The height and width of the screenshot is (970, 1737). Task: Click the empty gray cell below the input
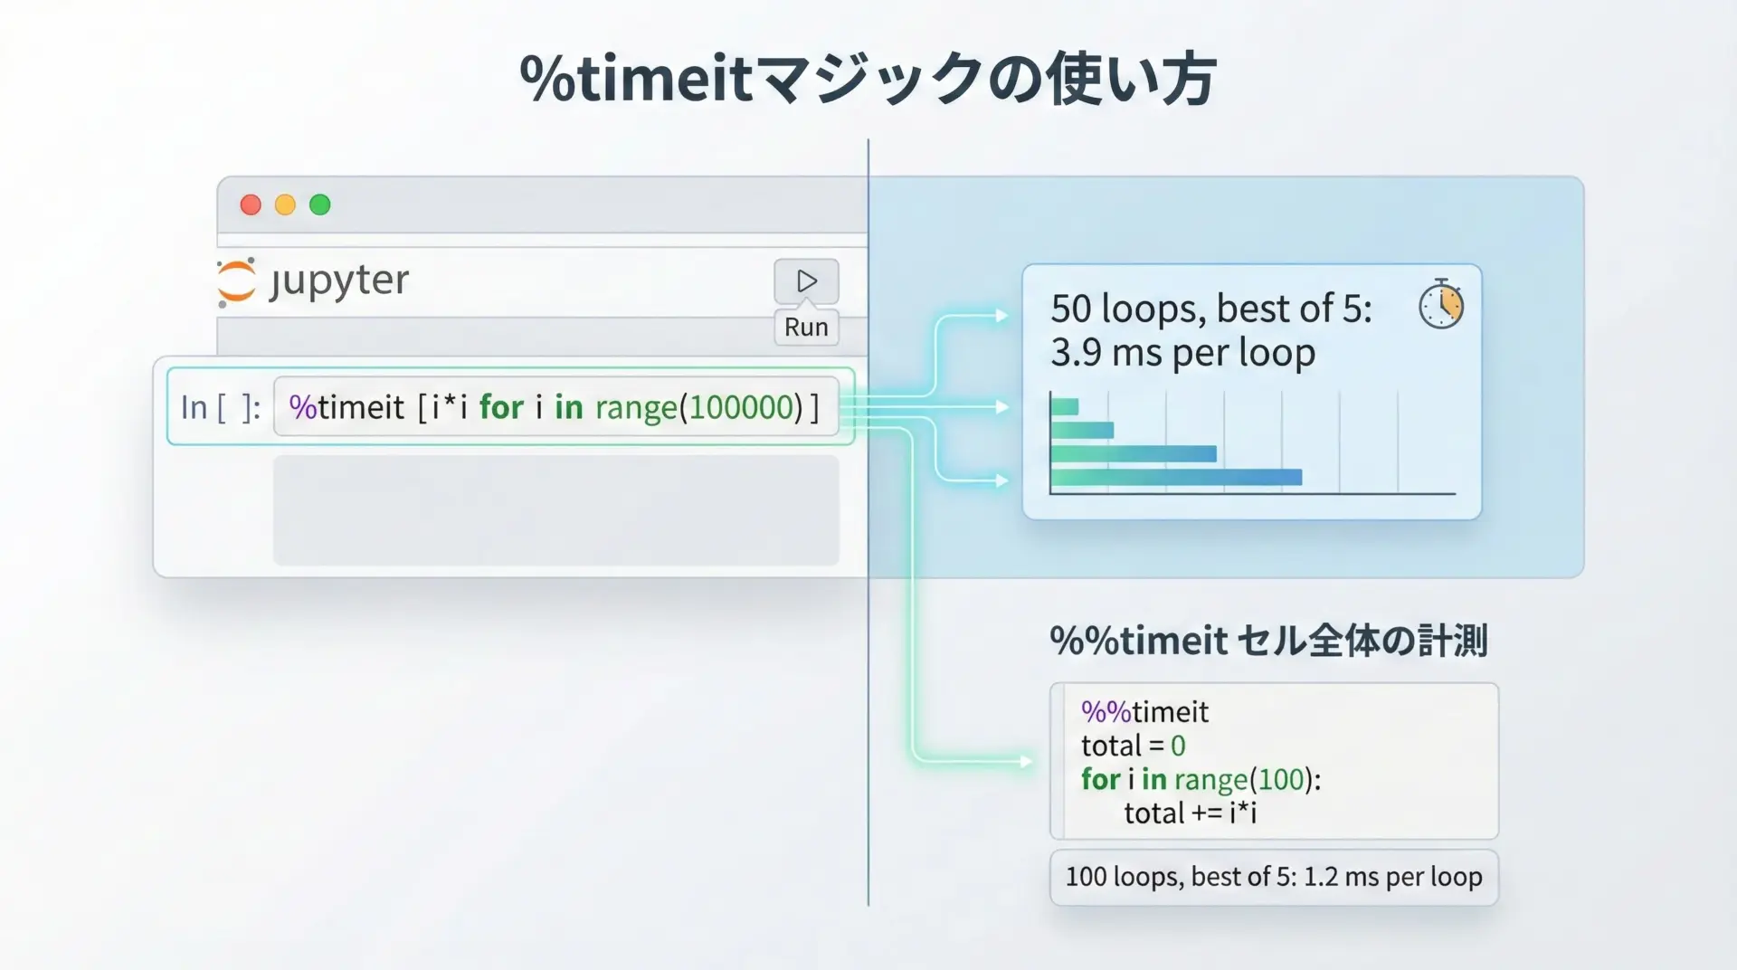pos(555,510)
